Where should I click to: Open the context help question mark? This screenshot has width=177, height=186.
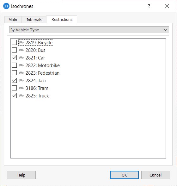[149, 6]
